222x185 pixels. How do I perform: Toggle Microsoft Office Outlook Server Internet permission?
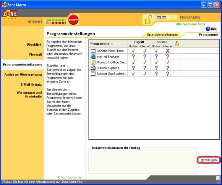tap(168, 62)
